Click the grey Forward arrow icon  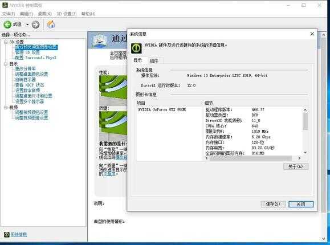(x=35, y=24)
